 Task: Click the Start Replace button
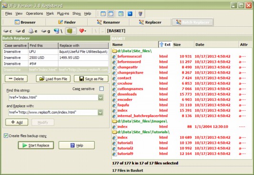(x=36, y=145)
